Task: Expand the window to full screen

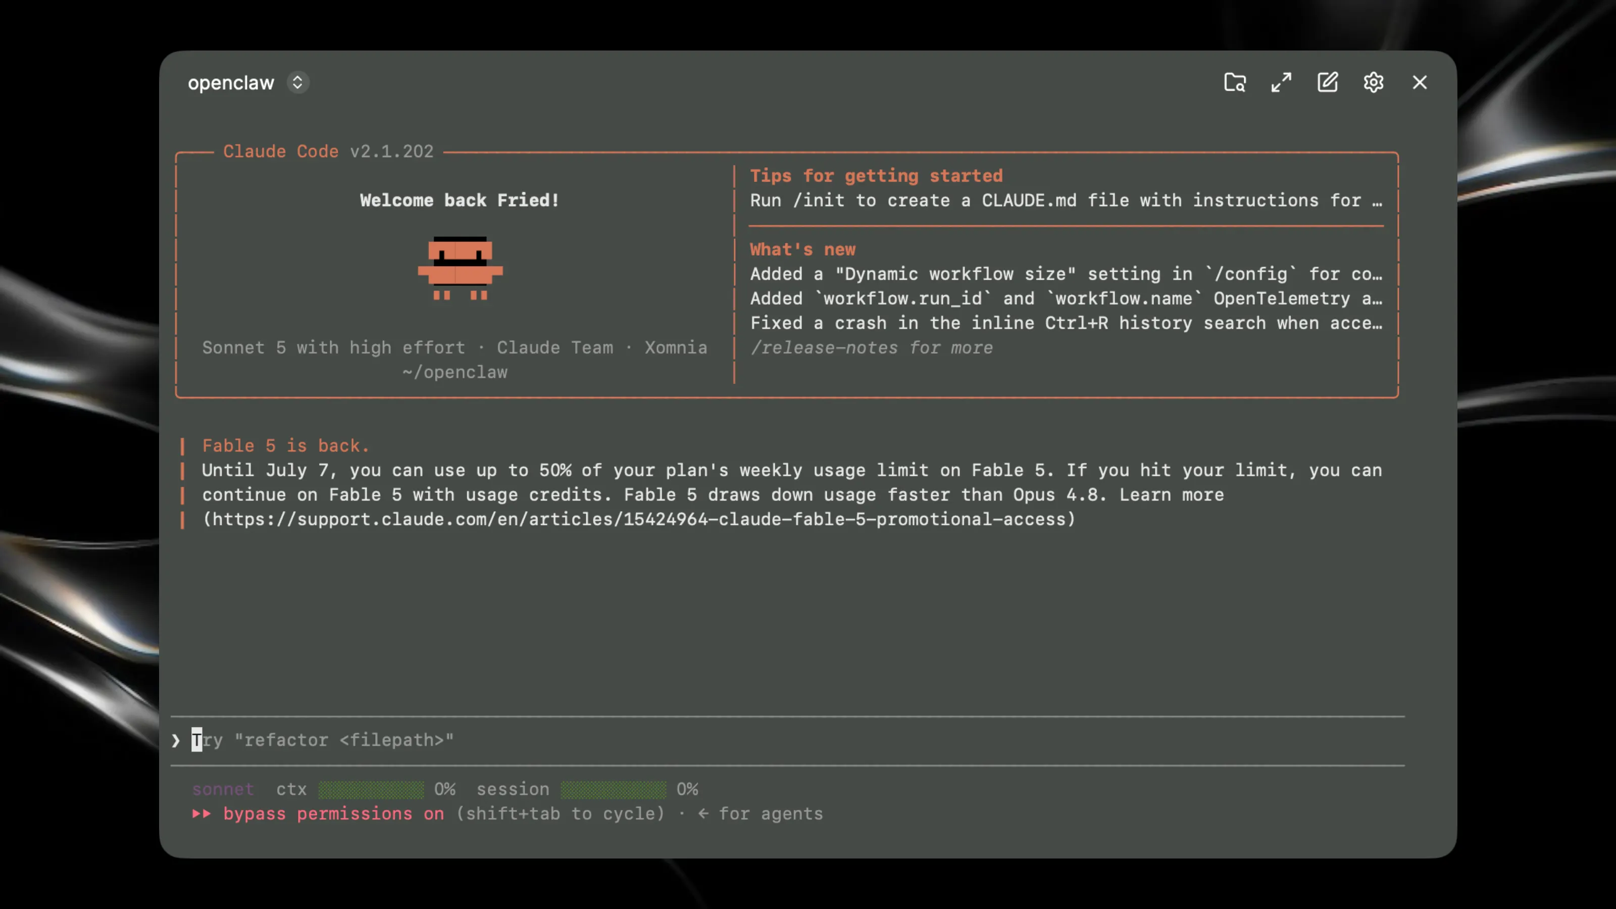Action: (x=1281, y=82)
